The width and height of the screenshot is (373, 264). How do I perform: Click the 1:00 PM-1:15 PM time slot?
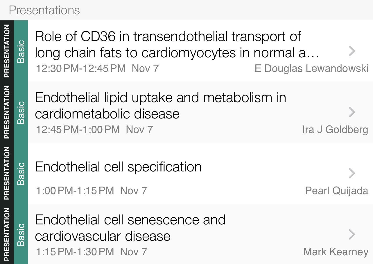[x=75, y=191]
